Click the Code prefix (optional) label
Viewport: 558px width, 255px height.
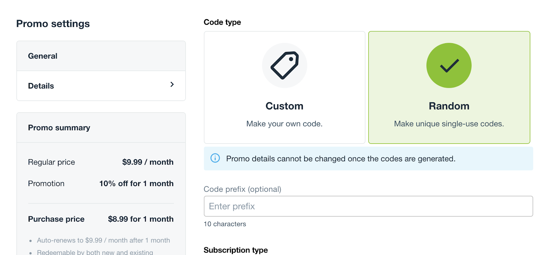coord(242,189)
